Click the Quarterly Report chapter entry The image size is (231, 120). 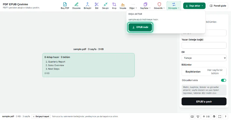[57, 62]
